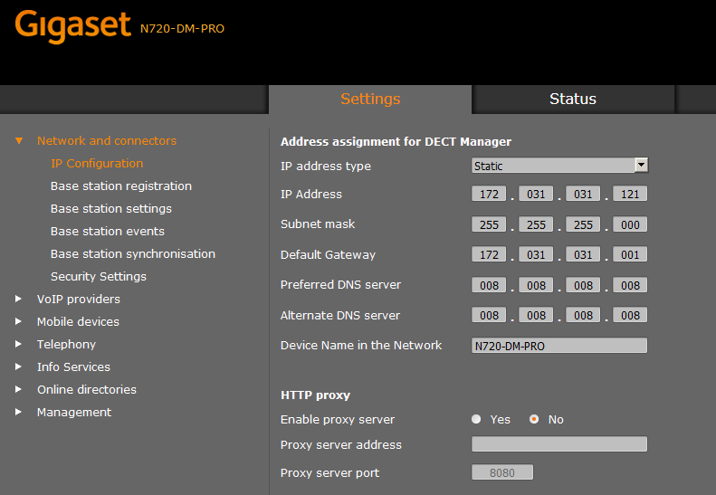Open VoIP providers section
The image size is (716, 495).
79,300
